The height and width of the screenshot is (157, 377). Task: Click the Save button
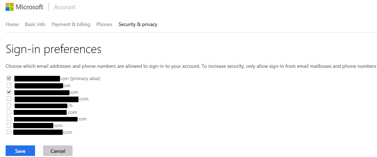(20, 151)
